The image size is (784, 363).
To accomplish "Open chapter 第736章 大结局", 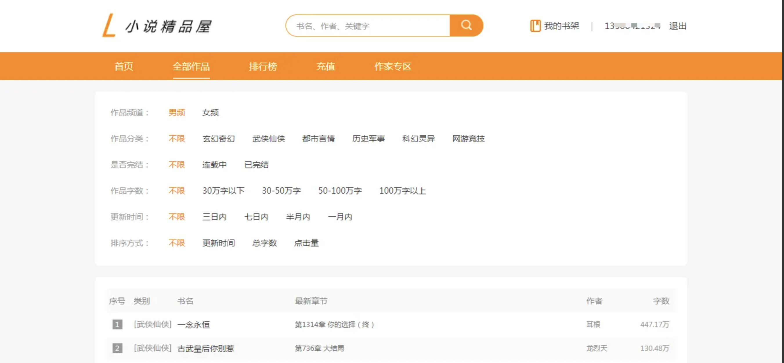I will pyautogui.click(x=319, y=349).
